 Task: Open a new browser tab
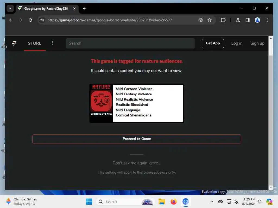84,8
